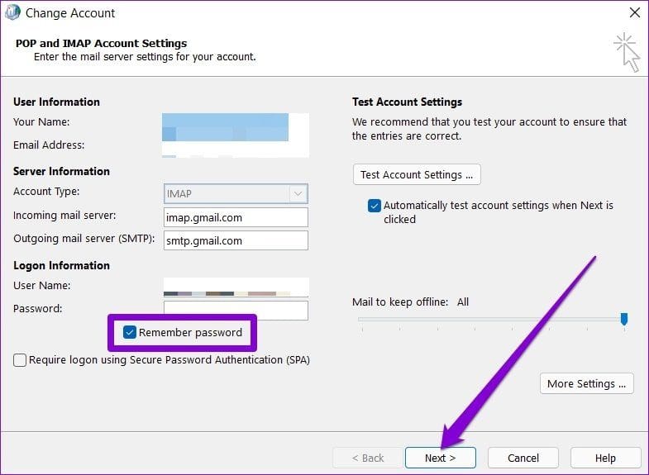Click the 'Logon Information' section label

tap(61, 265)
